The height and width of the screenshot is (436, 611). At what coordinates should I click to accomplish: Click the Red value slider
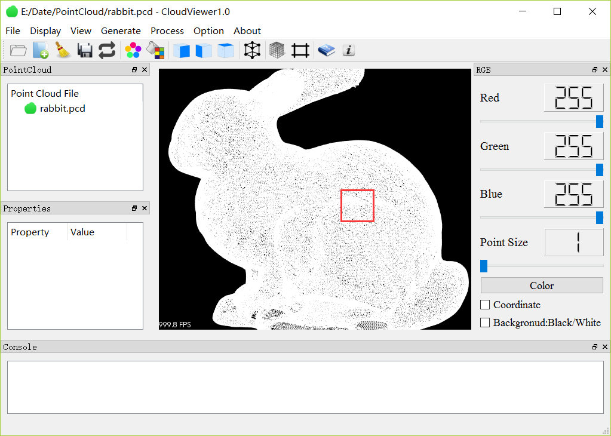click(x=600, y=121)
